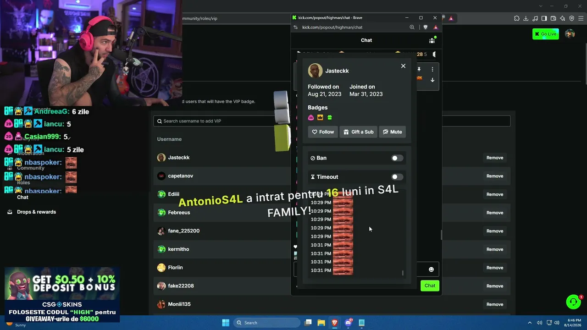The height and width of the screenshot is (330, 587).
Task: Click the green Chat send button
Action: pos(430,286)
